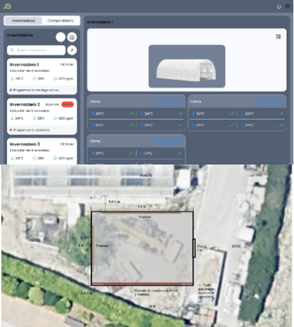Click humidity icon on Invernadero 1 card
The width and height of the screenshot is (294, 327).
[x=34, y=79]
